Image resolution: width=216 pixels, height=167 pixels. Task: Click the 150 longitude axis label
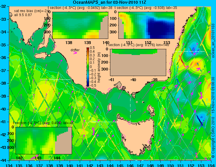(x=171, y=165)
